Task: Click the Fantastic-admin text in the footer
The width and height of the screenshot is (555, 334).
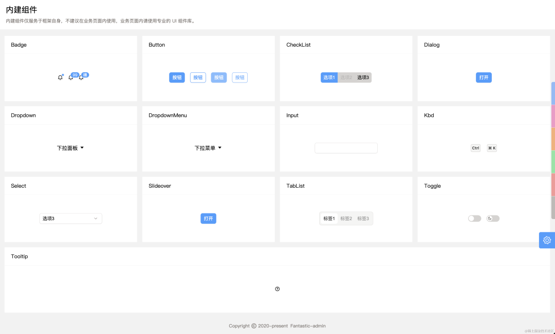Action: pyautogui.click(x=308, y=326)
